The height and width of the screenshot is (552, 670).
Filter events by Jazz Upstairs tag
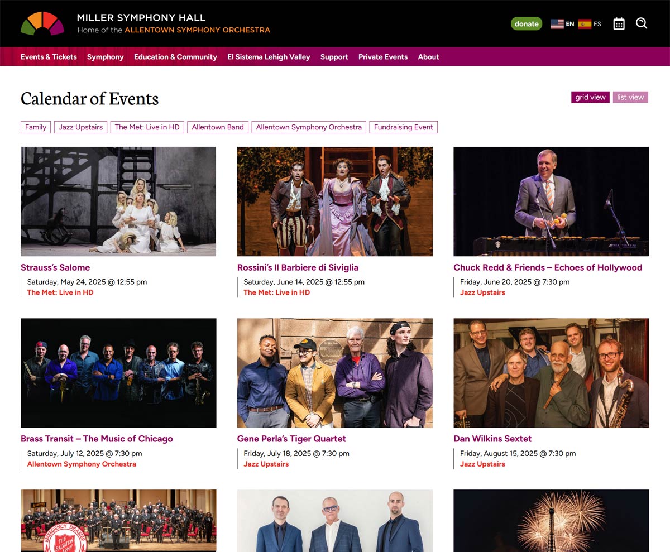(x=81, y=127)
